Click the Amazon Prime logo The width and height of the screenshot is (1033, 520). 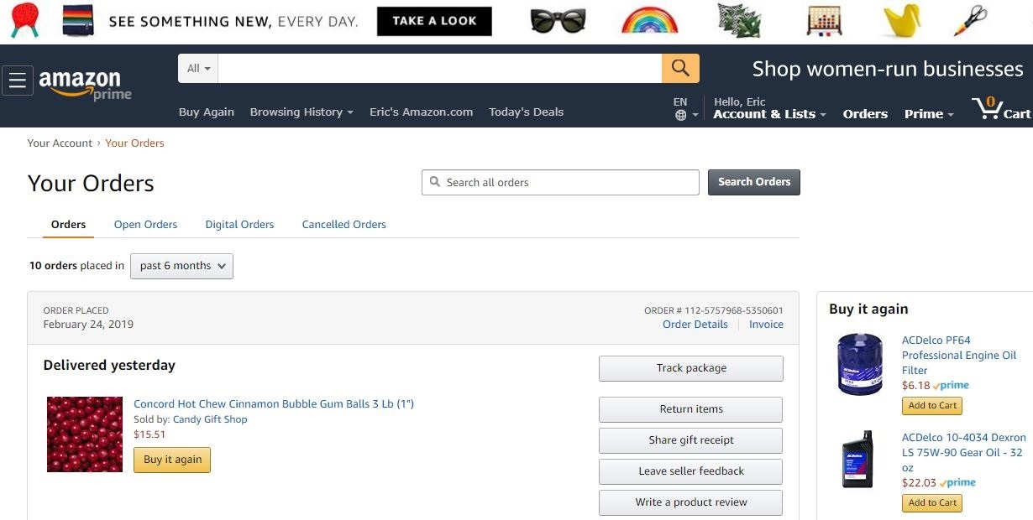click(85, 84)
